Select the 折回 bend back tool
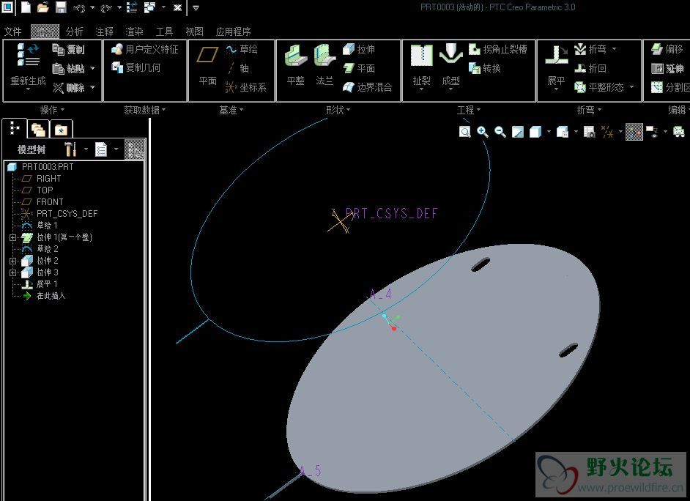This screenshot has height=501, width=690. point(590,68)
